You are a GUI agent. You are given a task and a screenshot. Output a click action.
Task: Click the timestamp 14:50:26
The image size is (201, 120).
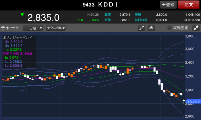pyautogui.click(x=93, y=15)
